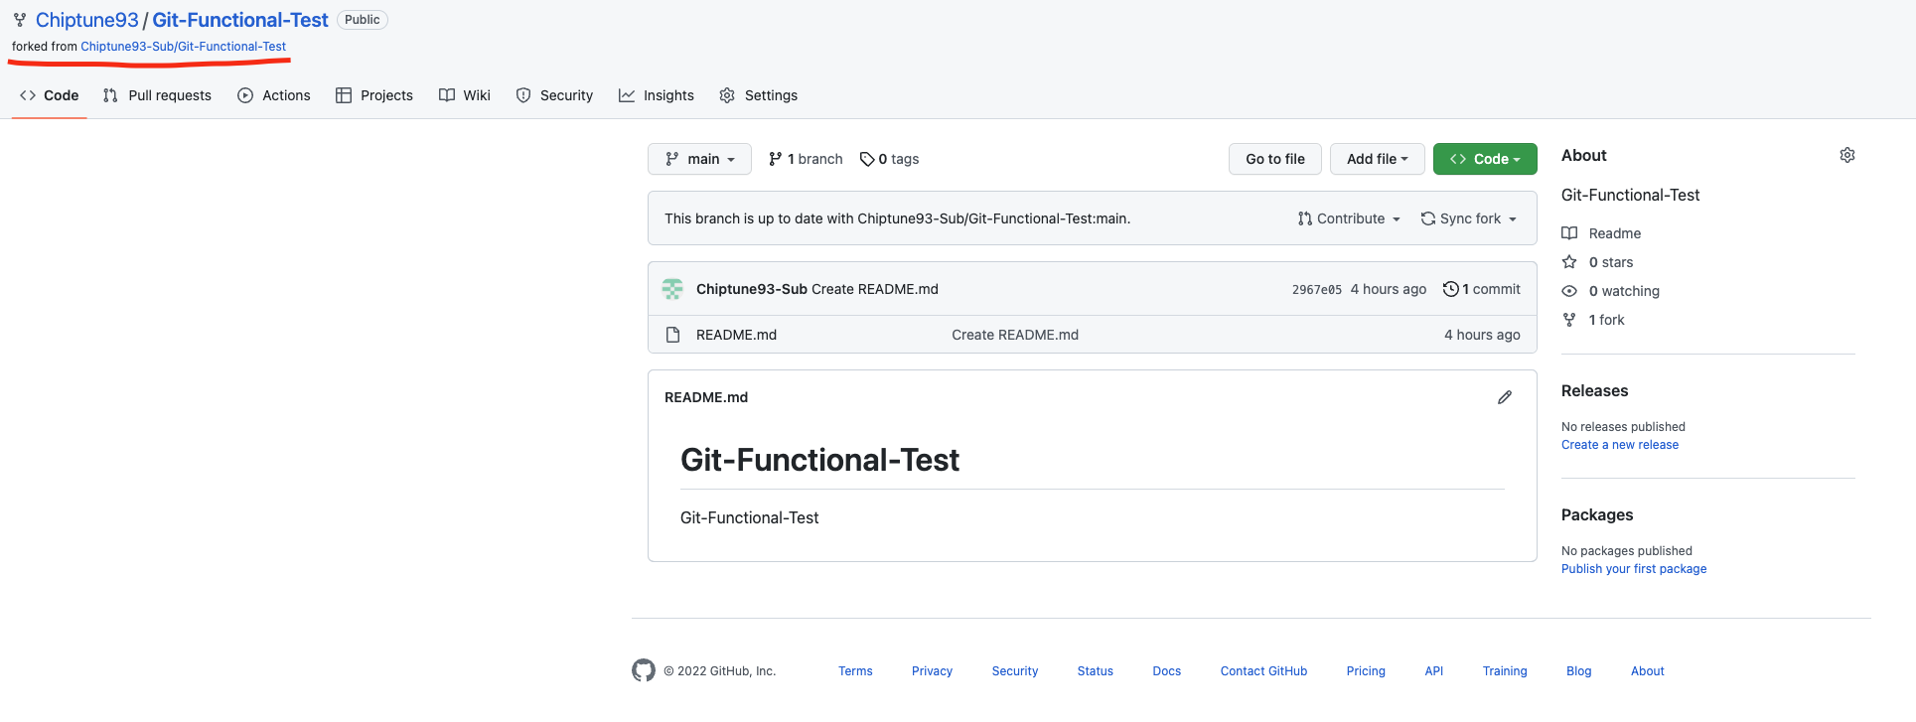Viewport: 1916px width, 722px height.
Task: Open the Status footer link
Action: [1096, 671]
